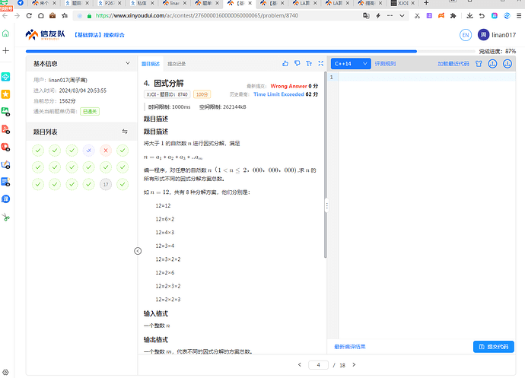Image resolution: width=525 pixels, height=378 pixels.
Task: Click the browser back arrow
Action: [5, 16]
